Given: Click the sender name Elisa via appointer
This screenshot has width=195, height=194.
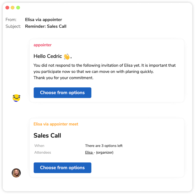Looking at the screenshot, I should pos(43,19).
